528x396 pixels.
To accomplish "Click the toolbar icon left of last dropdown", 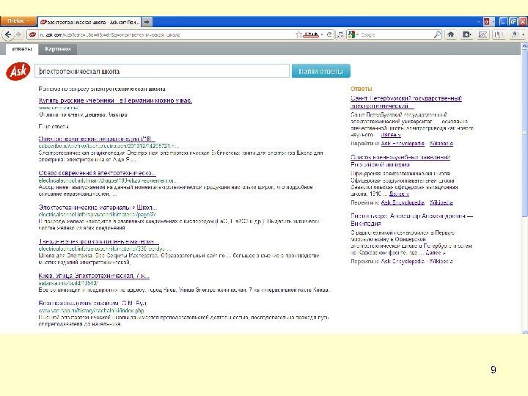I will point(499,34).
